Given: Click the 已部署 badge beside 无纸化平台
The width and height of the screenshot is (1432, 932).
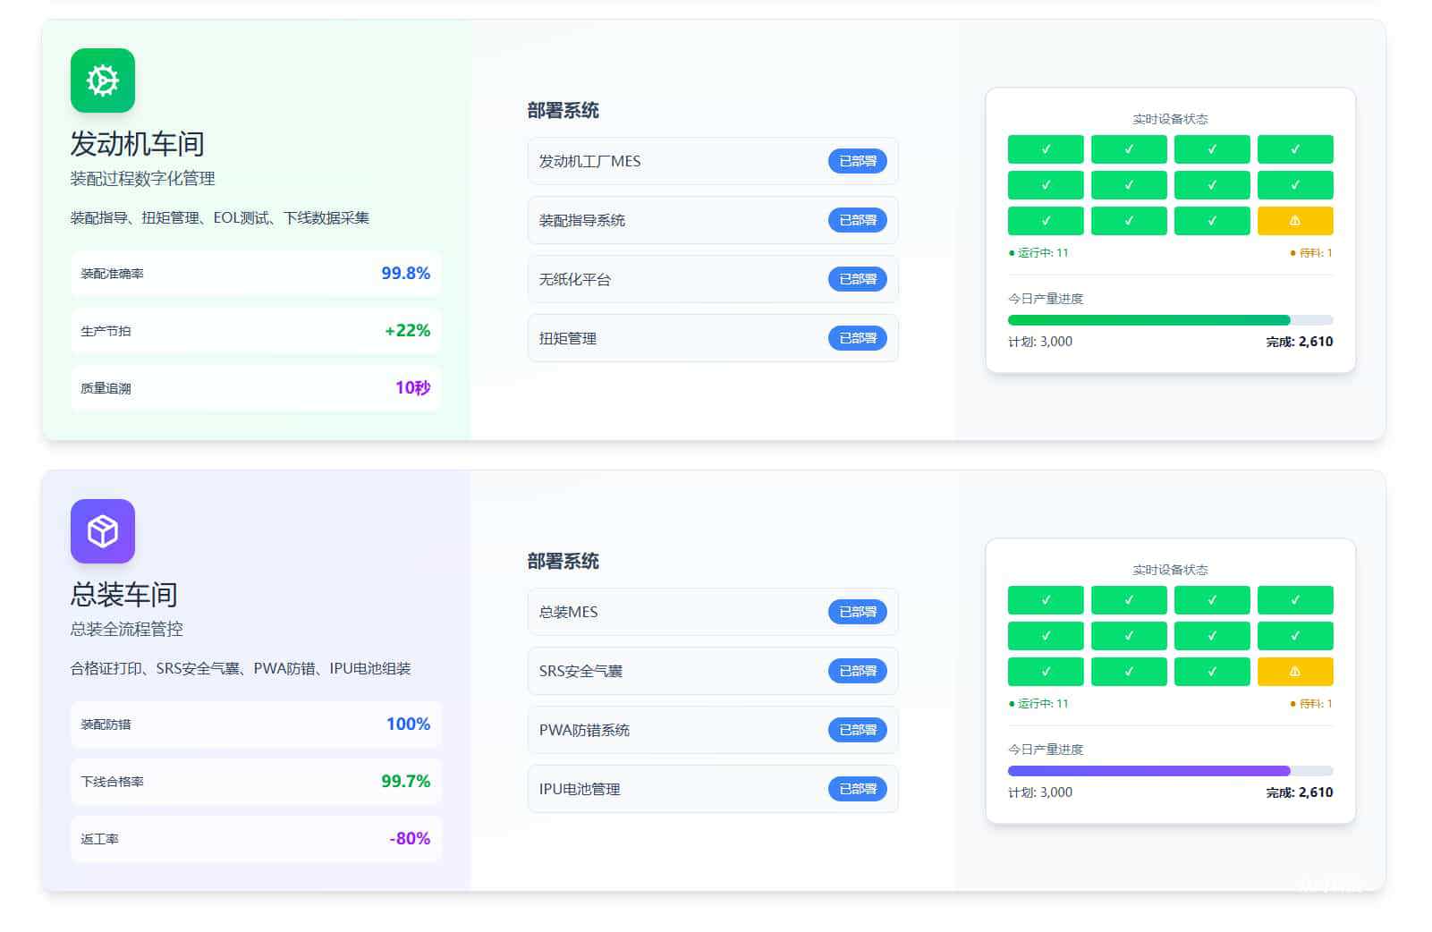Looking at the screenshot, I should click(x=857, y=279).
